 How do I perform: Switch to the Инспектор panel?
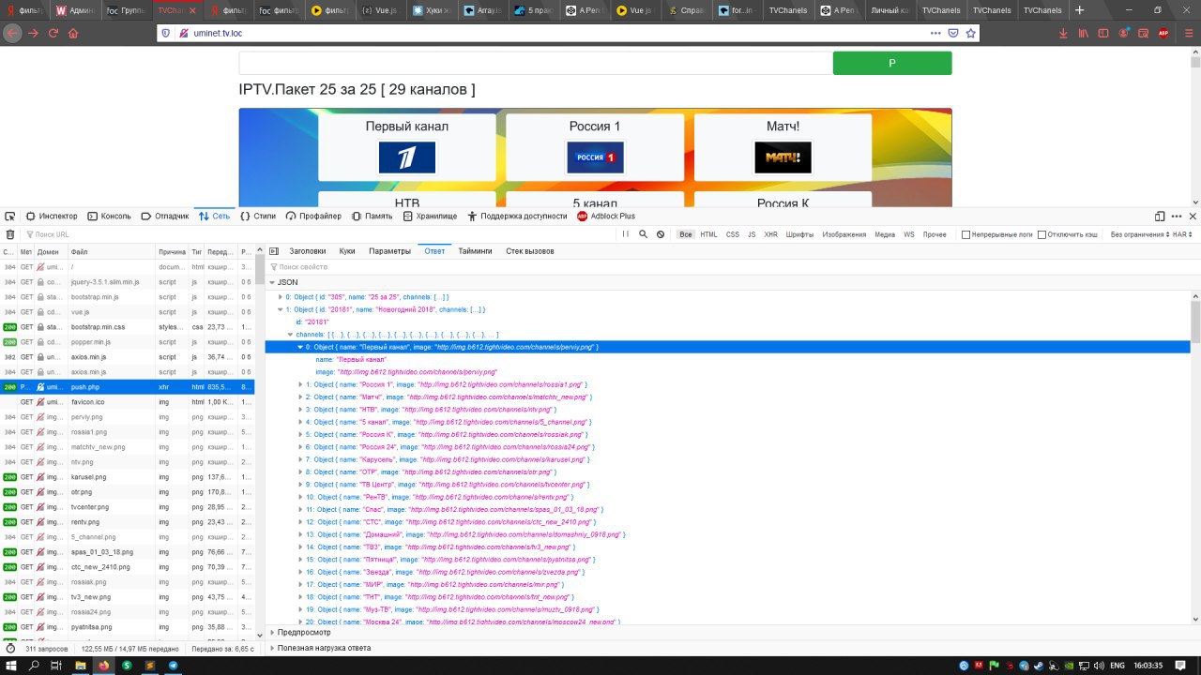point(52,216)
